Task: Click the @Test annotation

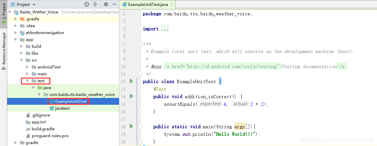Action: pos(160,89)
